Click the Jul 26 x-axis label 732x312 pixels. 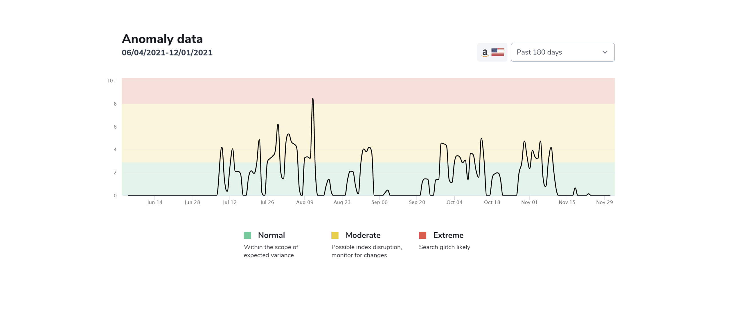267,202
